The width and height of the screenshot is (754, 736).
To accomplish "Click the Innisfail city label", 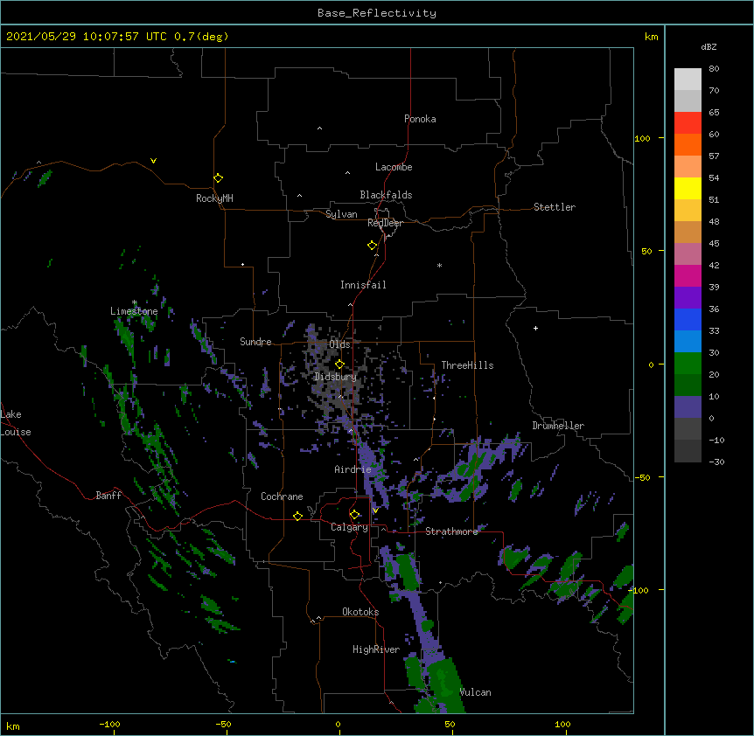I will pyautogui.click(x=363, y=285).
